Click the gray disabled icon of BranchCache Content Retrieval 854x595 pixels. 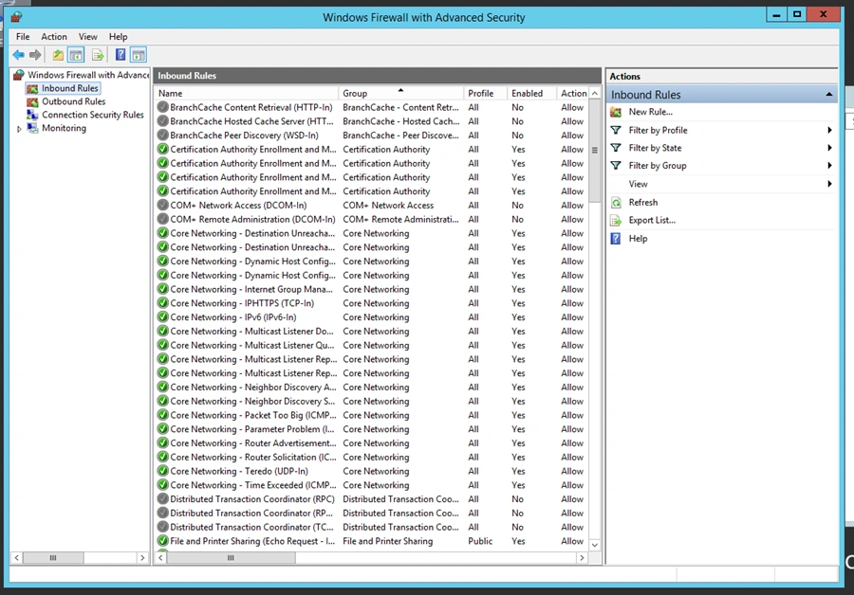coord(163,107)
